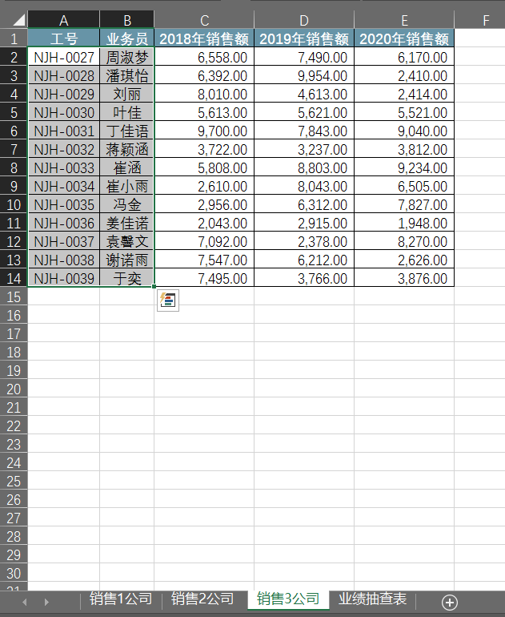
Task: Click the 2019 value 9,954.00
Action: (304, 75)
